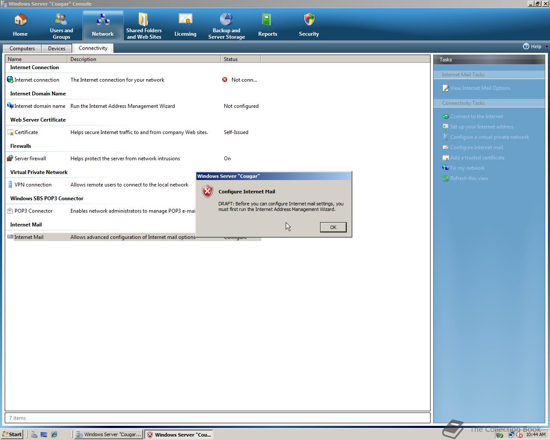Click Configure a virtual private network

[x=489, y=137]
